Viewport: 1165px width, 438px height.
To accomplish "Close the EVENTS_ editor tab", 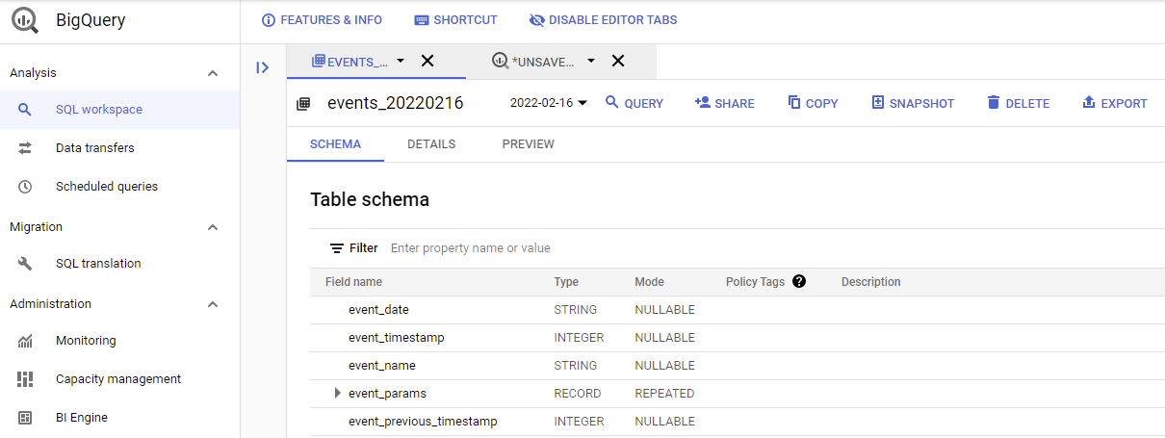I will [427, 61].
